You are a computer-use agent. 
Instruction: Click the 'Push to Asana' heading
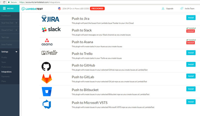click(82, 42)
